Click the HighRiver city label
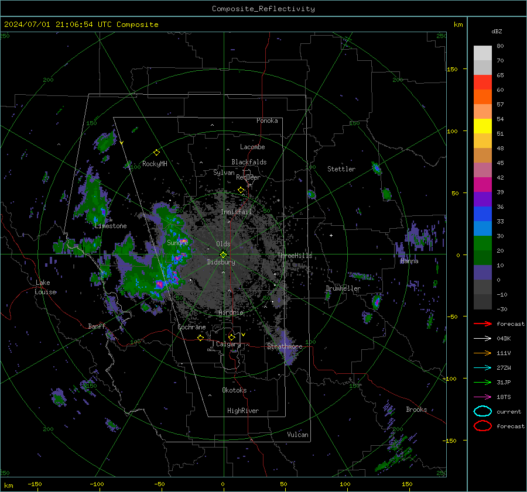The height and width of the screenshot is (492, 527). (243, 411)
